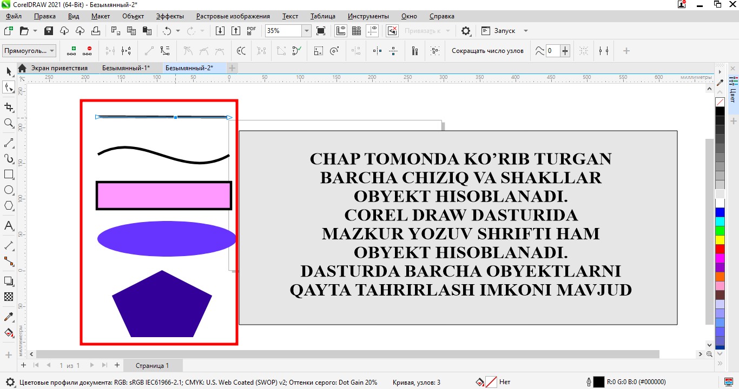Add a new document tab with the plus

click(x=232, y=68)
